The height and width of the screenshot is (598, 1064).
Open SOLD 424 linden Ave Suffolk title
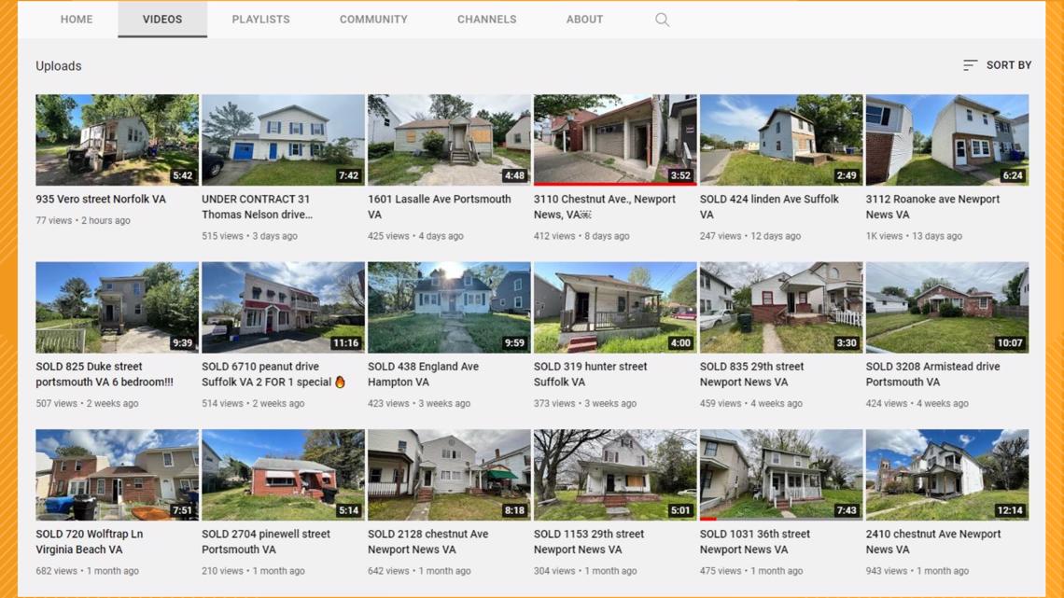(769, 207)
